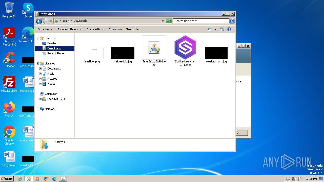Click the Change your view icon

click(x=209, y=29)
